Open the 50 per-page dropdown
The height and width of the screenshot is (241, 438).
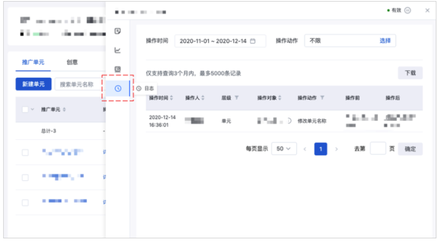coord(284,149)
